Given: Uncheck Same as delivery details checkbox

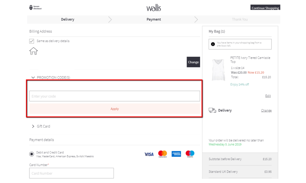Looking at the screenshot, I should (x=32, y=41).
